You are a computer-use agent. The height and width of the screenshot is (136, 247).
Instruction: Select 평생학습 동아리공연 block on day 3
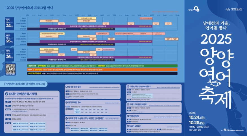coord(49,49)
